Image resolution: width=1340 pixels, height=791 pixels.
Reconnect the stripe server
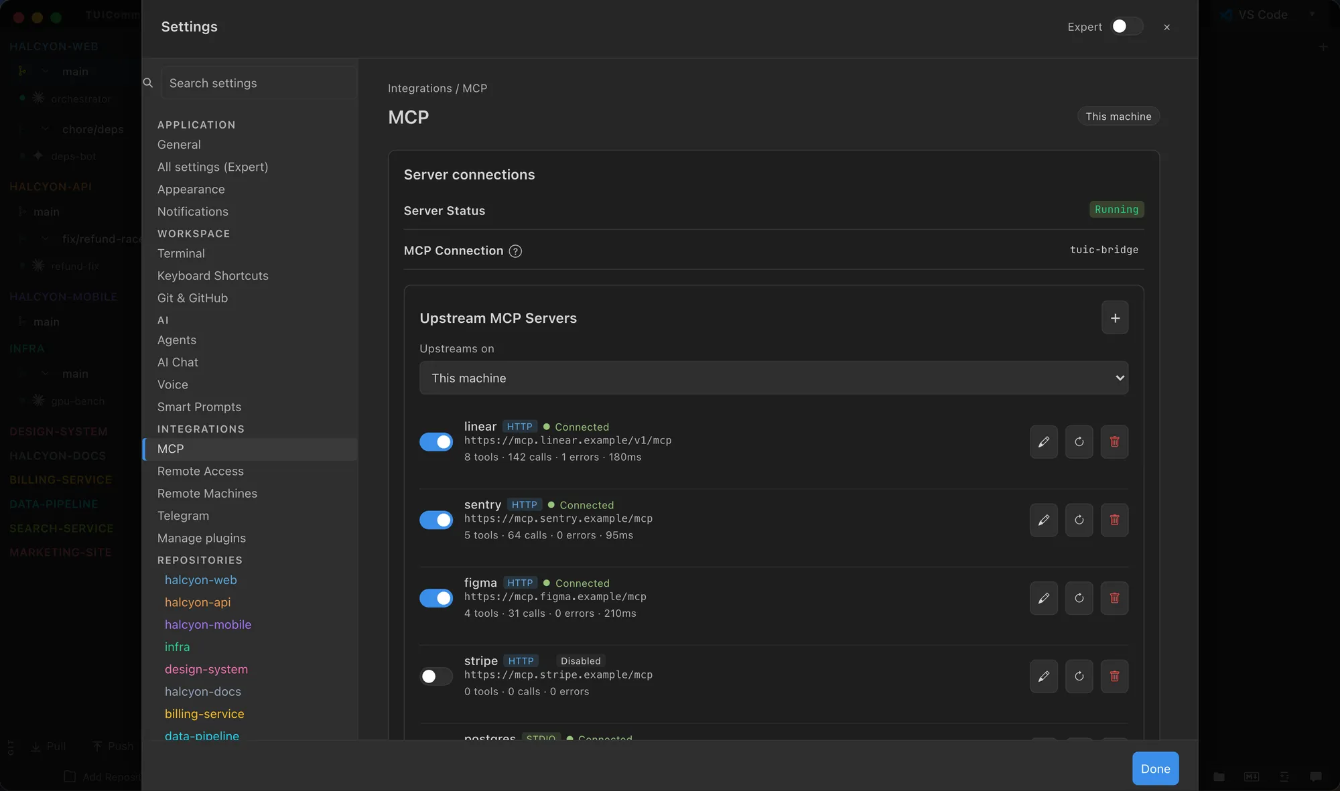pos(1079,676)
